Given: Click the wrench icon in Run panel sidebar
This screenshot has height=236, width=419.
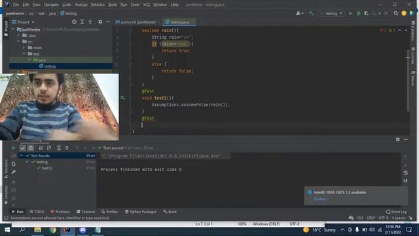Looking at the screenshot, I should pos(13,172).
